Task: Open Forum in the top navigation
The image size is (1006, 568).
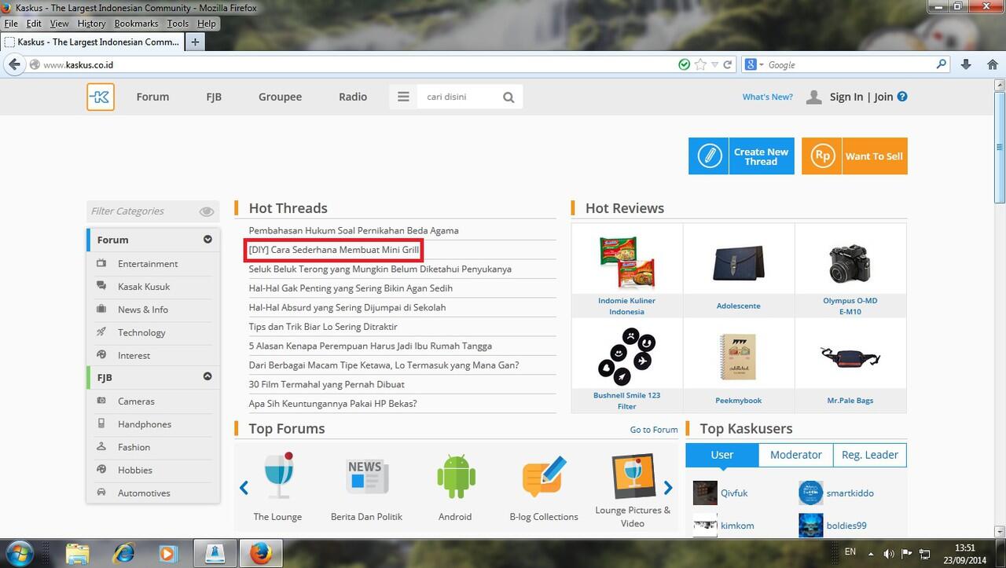Action: coord(152,97)
